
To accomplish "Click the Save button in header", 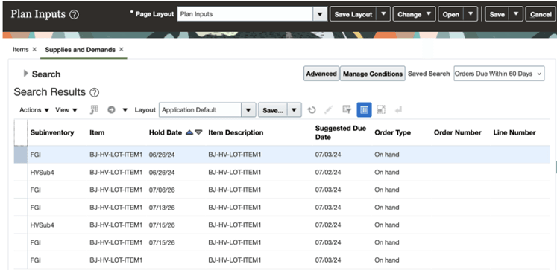I will [497, 15].
